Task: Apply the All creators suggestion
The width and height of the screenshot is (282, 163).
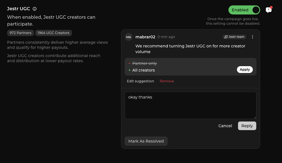Action: tap(245, 70)
